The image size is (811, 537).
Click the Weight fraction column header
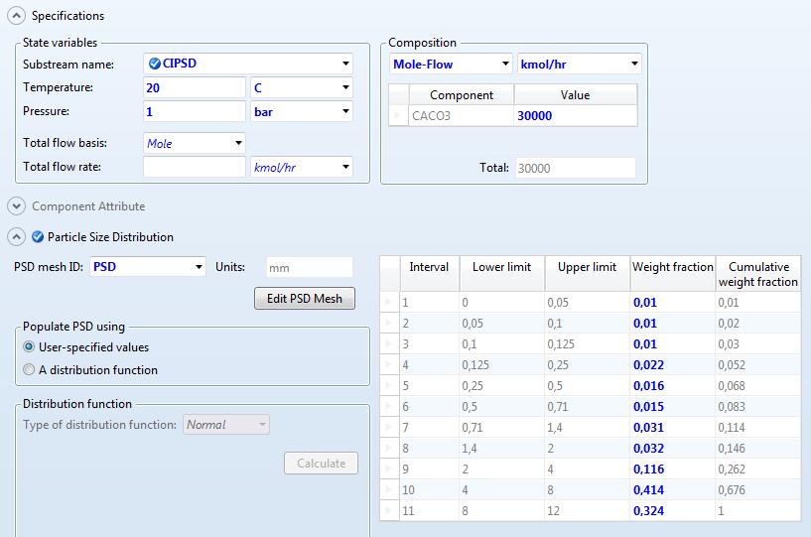coord(672,273)
